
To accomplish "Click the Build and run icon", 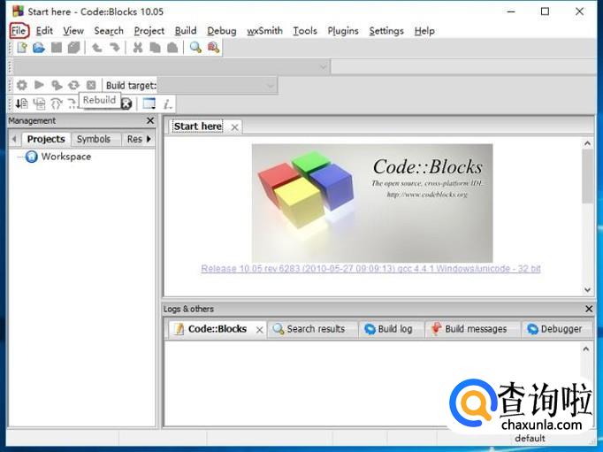I will pyautogui.click(x=57, y=85).
